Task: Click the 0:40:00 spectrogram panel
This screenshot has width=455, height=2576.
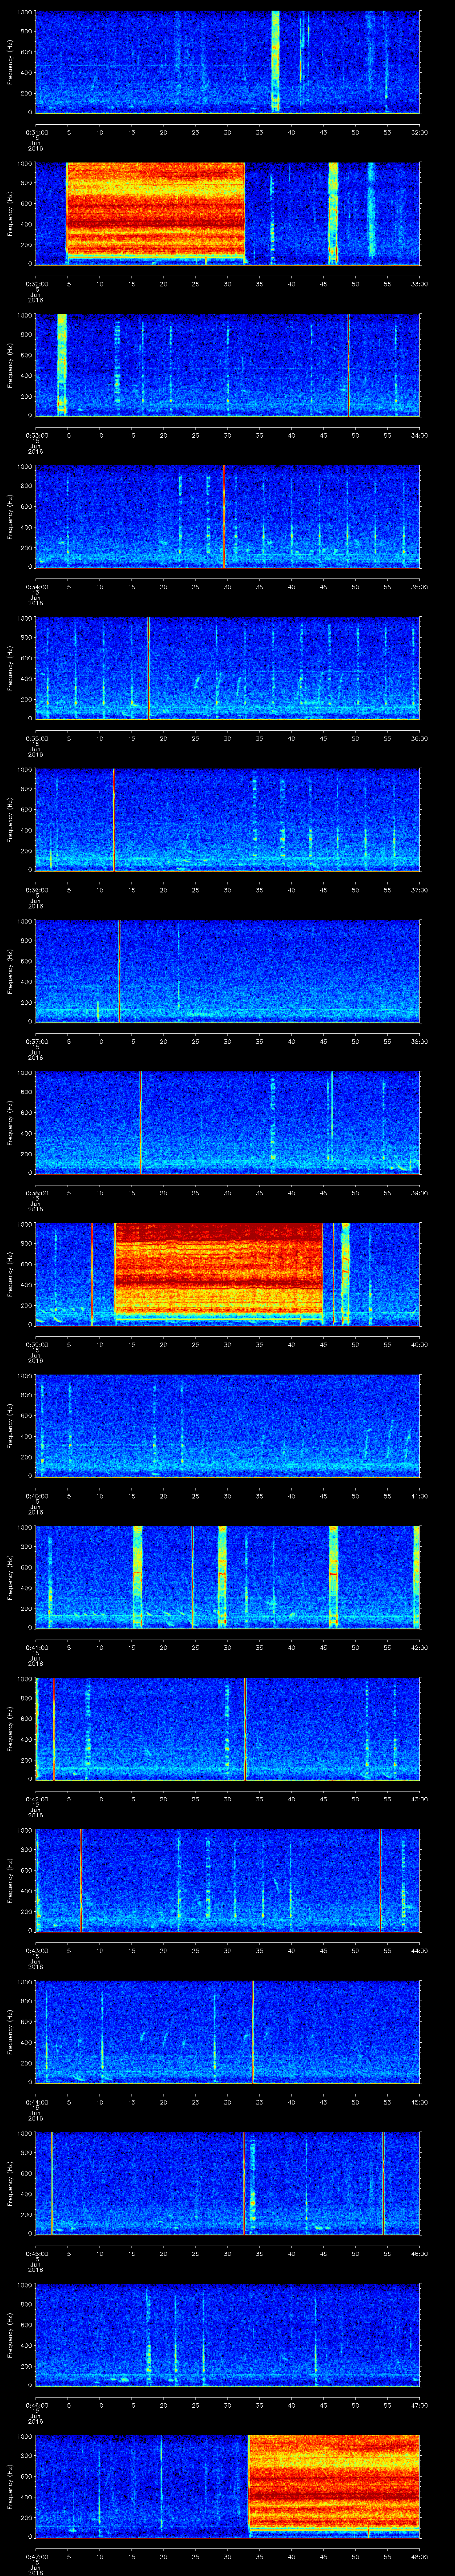Action: click(228, 1425)
